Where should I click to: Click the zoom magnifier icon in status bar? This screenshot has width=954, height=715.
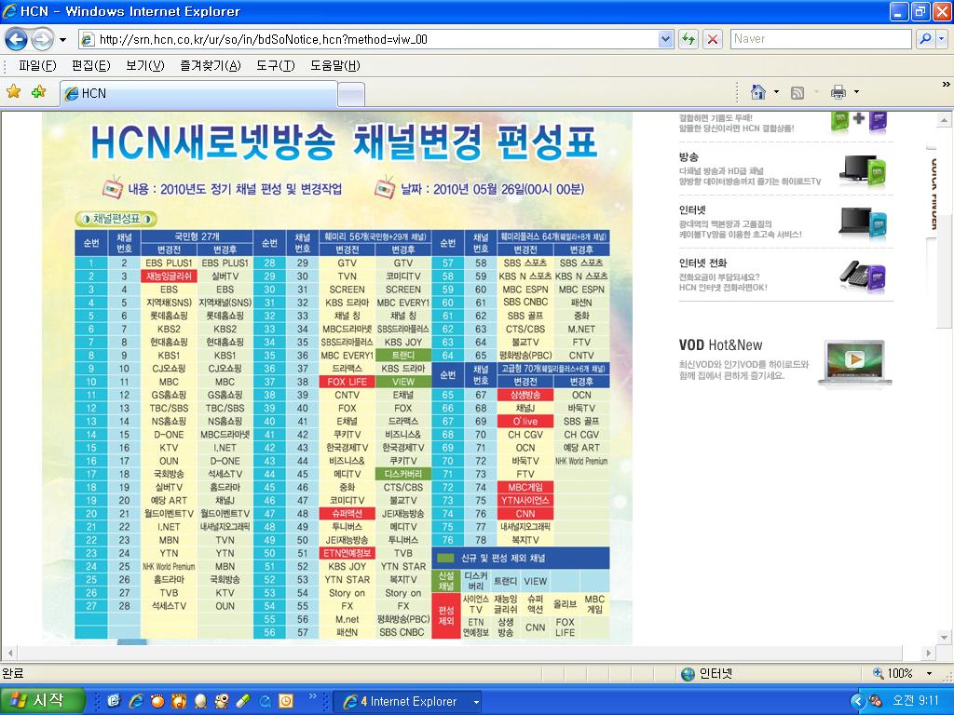point(878,673)
